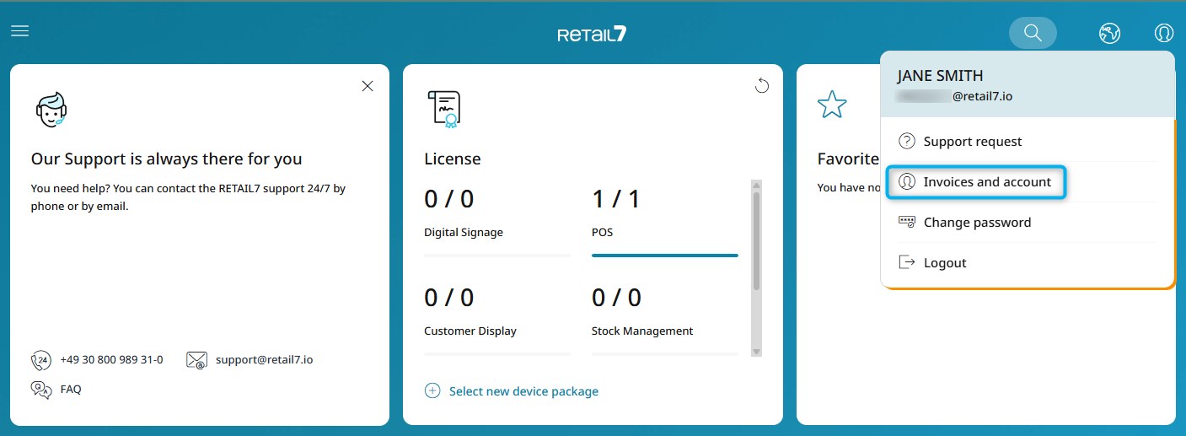Click the POS license progress bar
The width and height of the screenshot is (1186, 436).
coord(665,255)
